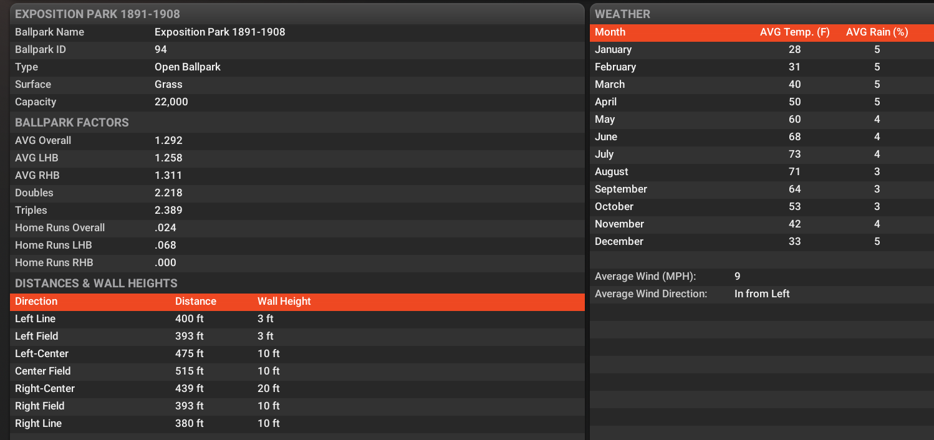934x440 pixels.
Task: Click the Distance column header
Action: click(x=196, y=302)
